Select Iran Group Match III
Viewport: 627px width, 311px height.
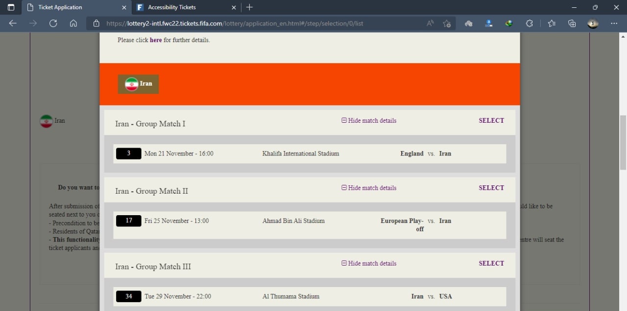click(491, 264)
